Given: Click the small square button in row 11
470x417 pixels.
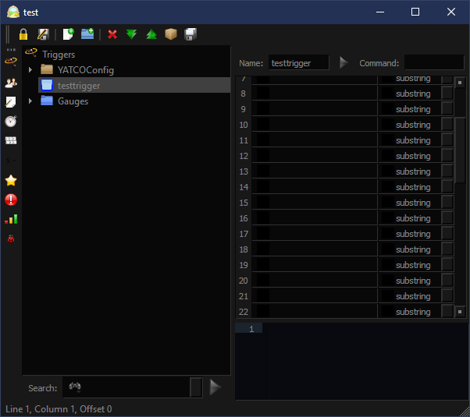Looking at the screenshot, I should 447,140.
